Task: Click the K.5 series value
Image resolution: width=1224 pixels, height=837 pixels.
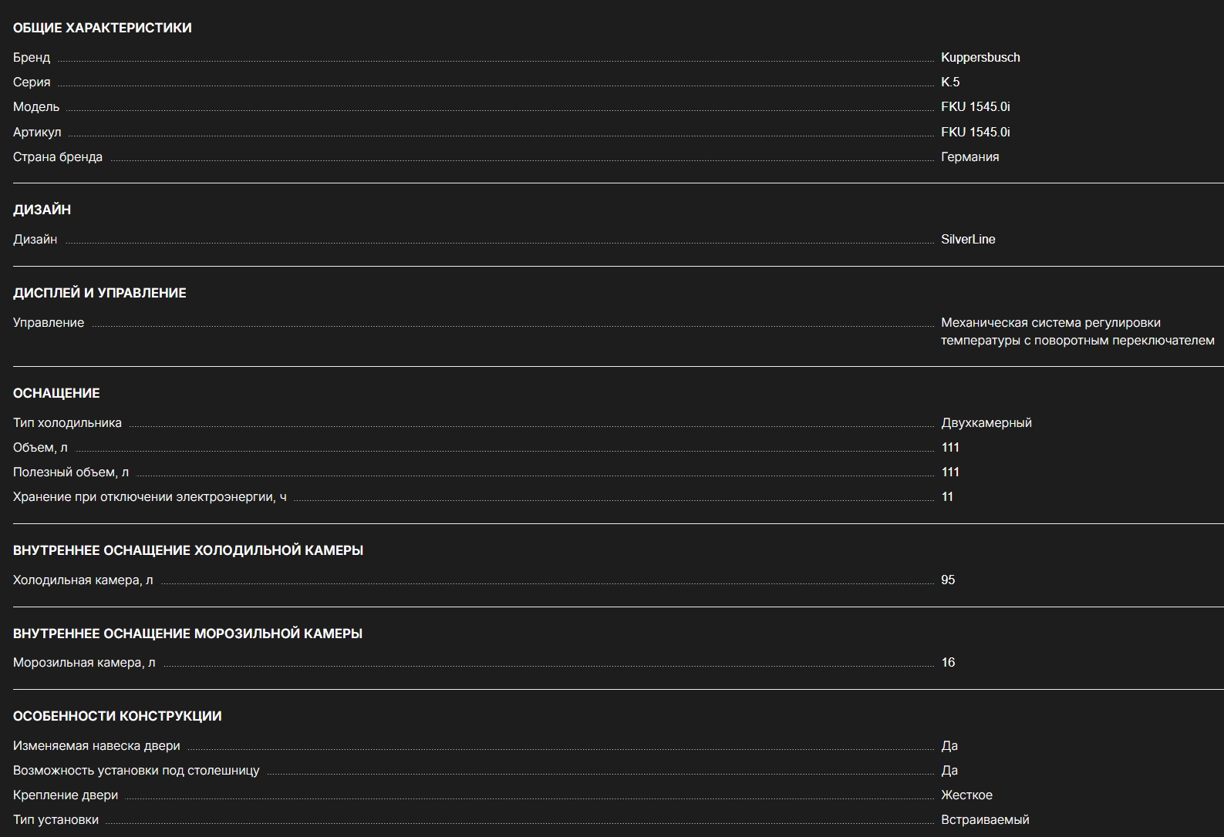Action: pos(950,82)
